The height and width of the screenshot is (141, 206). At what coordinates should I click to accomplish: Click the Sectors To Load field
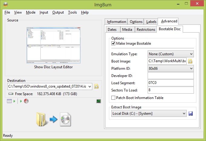(171, 90)
